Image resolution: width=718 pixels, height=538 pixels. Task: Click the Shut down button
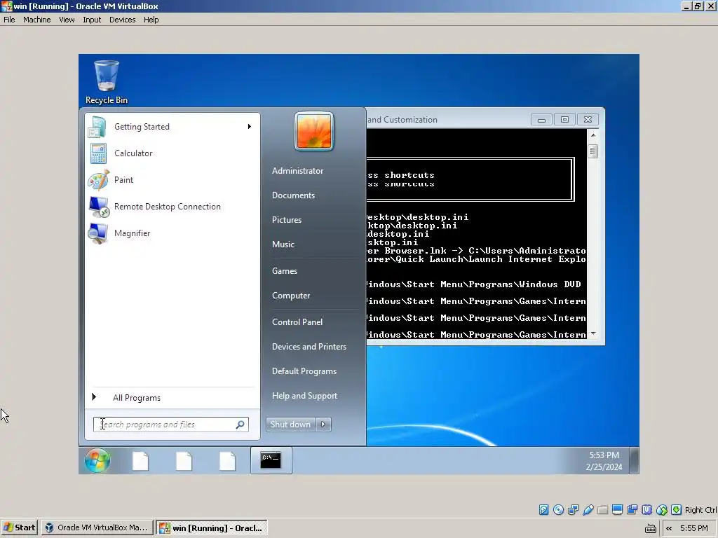(x=291, y=425)
